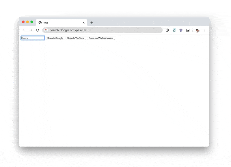Click the Google logo in the address bar

click(46, 30)
